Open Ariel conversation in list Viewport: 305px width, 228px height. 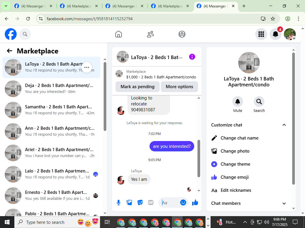coord(51,153)
